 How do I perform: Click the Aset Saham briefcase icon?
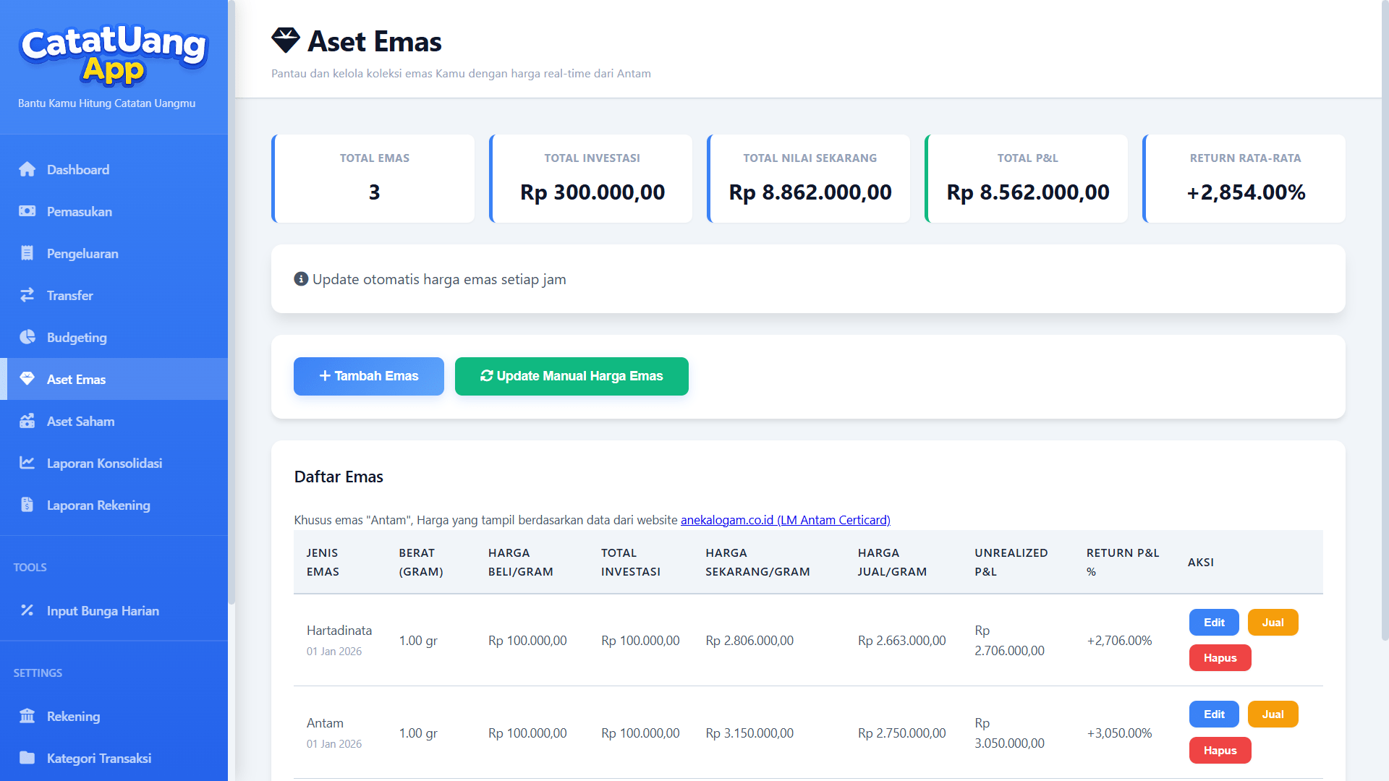click(27, 421)
